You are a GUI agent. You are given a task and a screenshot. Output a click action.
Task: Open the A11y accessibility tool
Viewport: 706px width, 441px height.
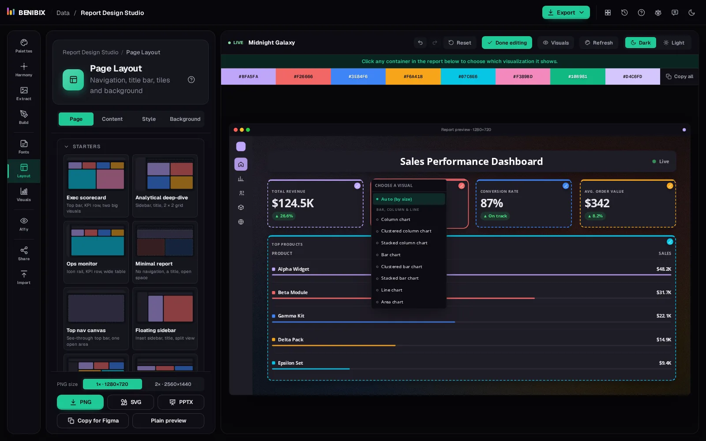point(24,224)
